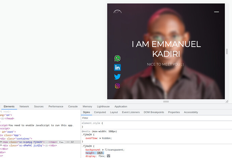Click the styles Filter input field
232x158 pixels.
pos(156,118)
